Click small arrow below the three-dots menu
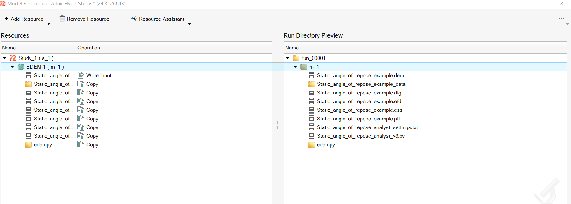Screen dimensions: 571x204 (x=567, y=24)
